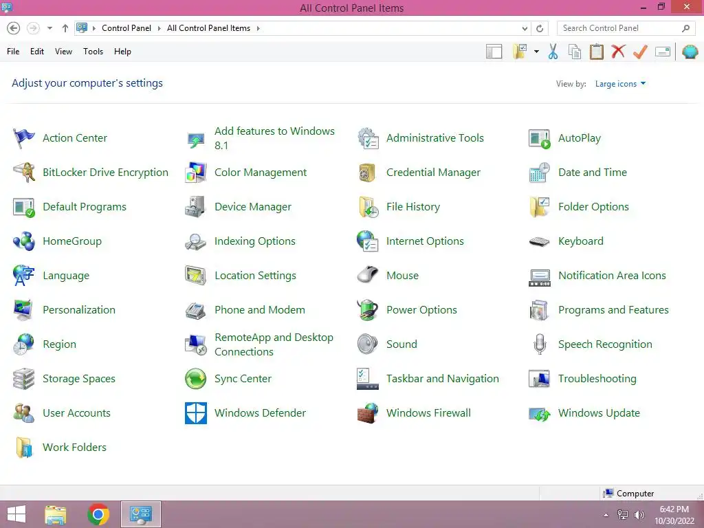Open the Indexing Options magnifier icon
This screenshot has width=704, height=528.
click(x=196, y=241)
